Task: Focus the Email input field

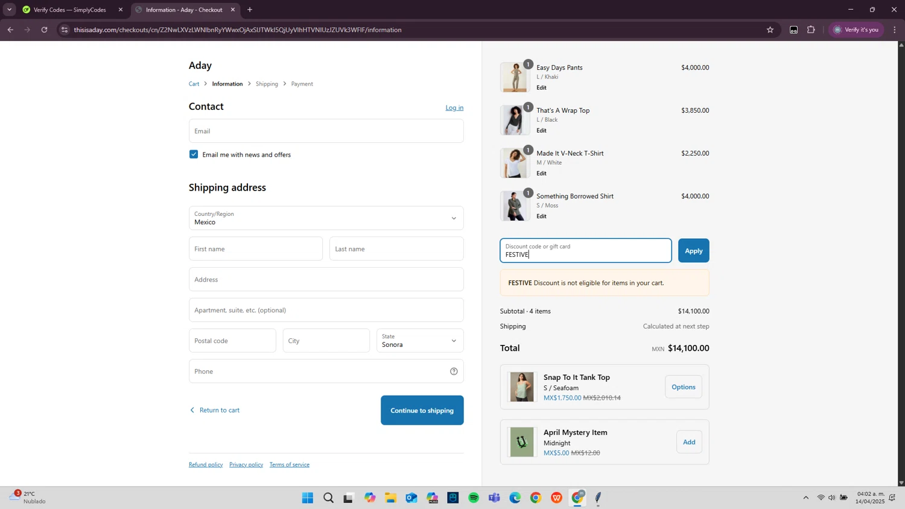Action: click(x=326, y=131)
